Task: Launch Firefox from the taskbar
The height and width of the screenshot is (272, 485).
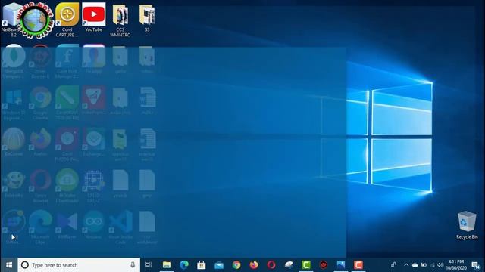Action: tap(254, 265)
